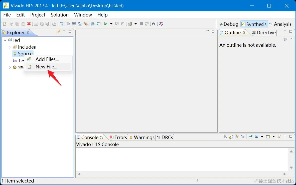Image resolution: width=296 pixels, height=185 pixels.
Task: Click the Open Console icon
Action: pos(268,137)
